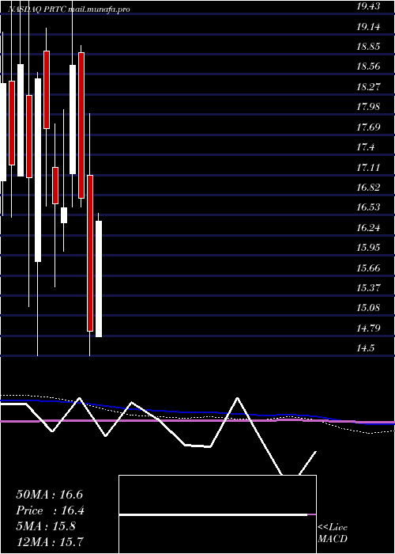Click the 18.56 price axis label

click(369, 66)
